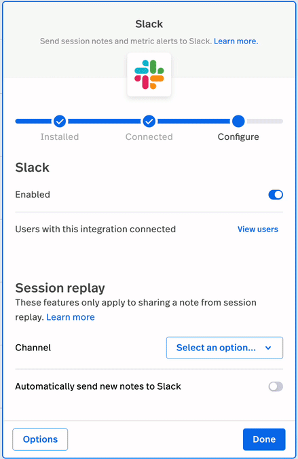Select the Installed step label
This screenshot has width=298, height=459.
click(x=60, y=136)
